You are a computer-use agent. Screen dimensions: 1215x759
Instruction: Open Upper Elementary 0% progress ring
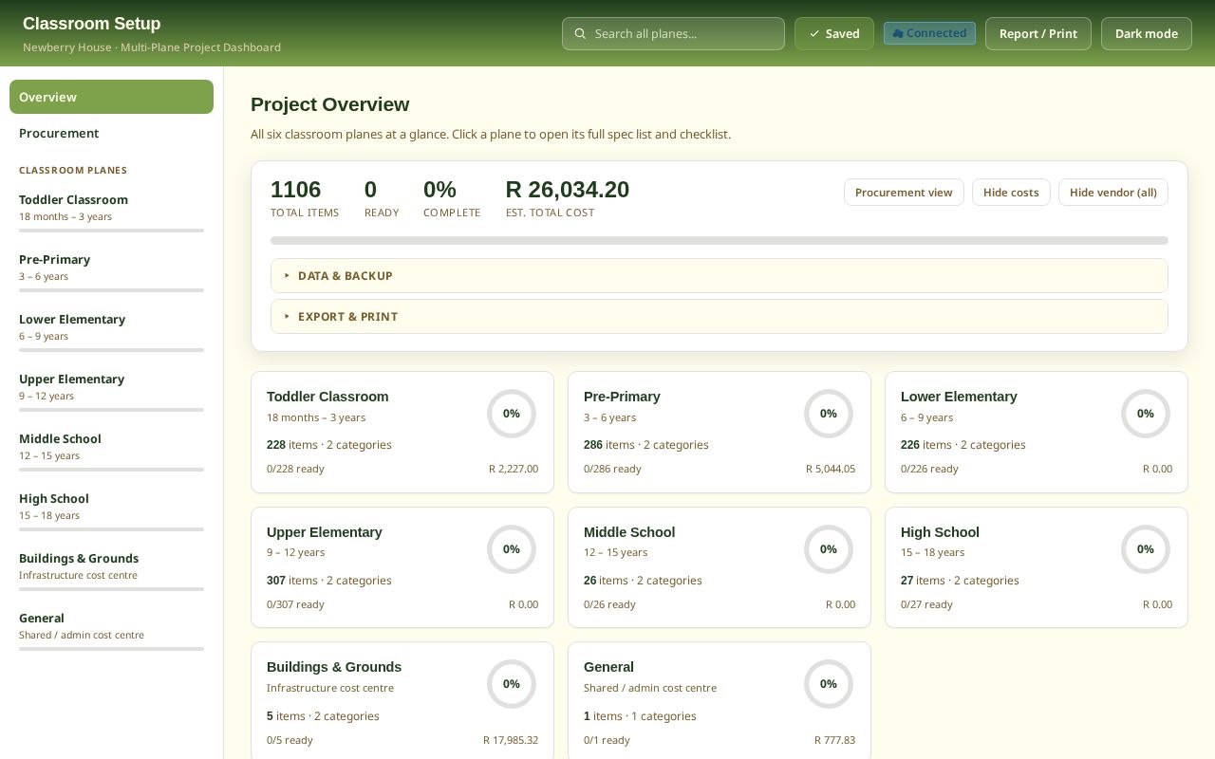click(512, 549)
